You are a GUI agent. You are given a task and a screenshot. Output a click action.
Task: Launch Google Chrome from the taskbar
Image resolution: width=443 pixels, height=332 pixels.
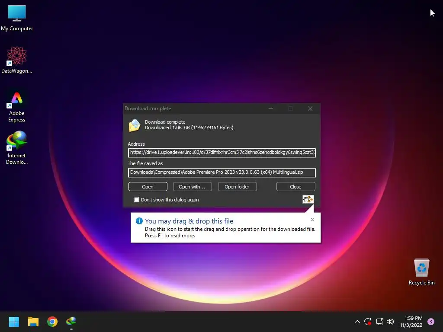[52, 322]
